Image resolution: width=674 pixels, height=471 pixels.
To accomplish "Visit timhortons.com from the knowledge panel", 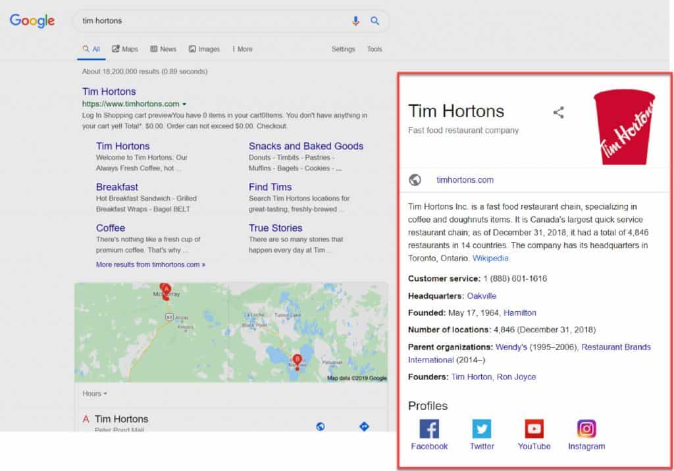I will click(x=465, y=180).
